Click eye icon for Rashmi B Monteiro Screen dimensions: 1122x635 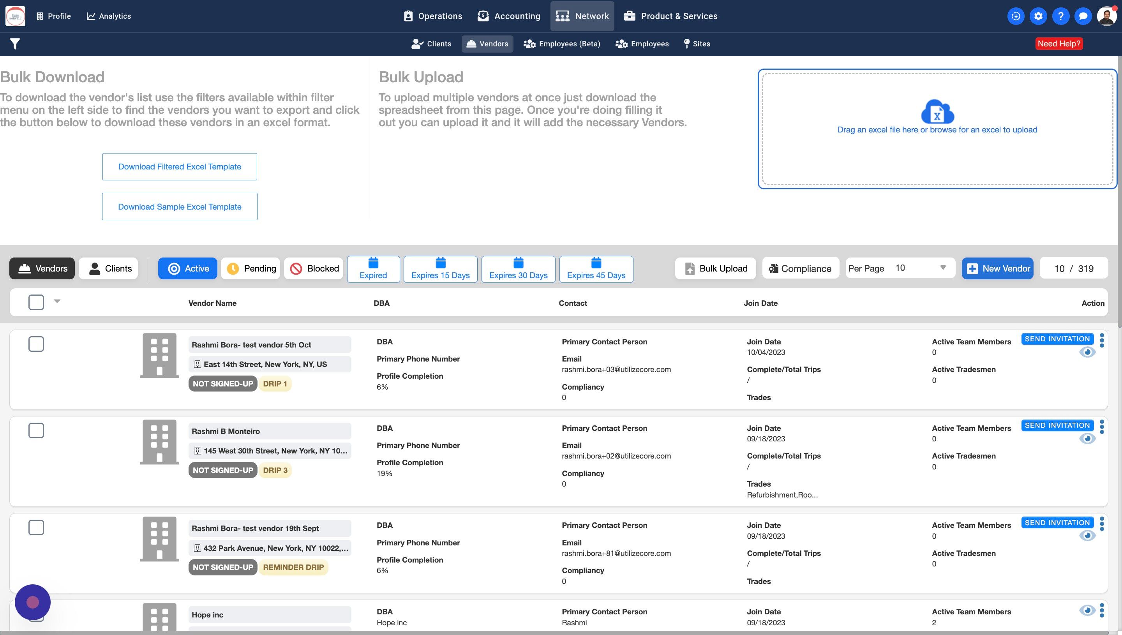pos(1087,438)
